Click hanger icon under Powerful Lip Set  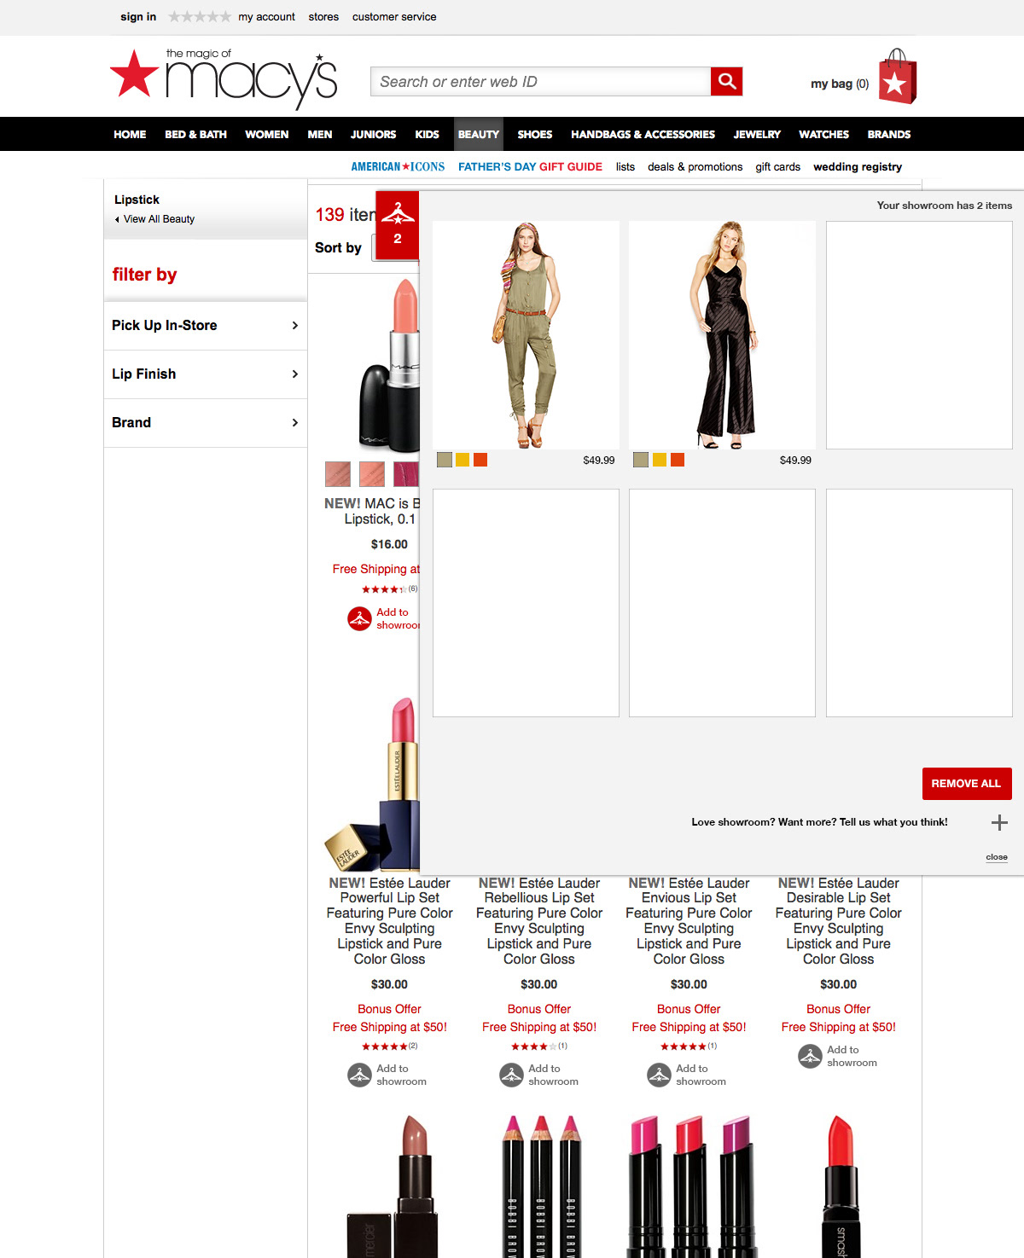(x=359, y=1075)
